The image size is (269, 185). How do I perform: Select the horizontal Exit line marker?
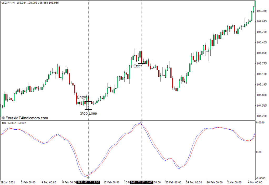click(142, 63)
